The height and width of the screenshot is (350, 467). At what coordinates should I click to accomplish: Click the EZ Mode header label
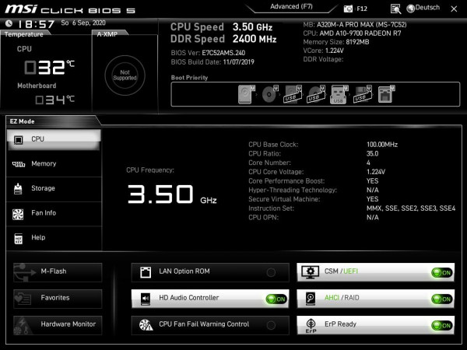tap(22, 121)
